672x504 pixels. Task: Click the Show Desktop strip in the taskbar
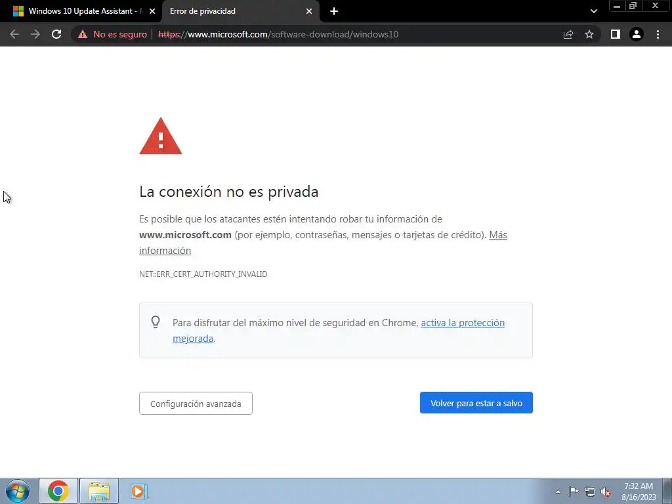pos(667,491)
